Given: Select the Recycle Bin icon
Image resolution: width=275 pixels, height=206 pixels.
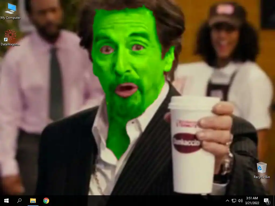Looking at the screenshot, I should pyautogui.click(x=262, y=170).
